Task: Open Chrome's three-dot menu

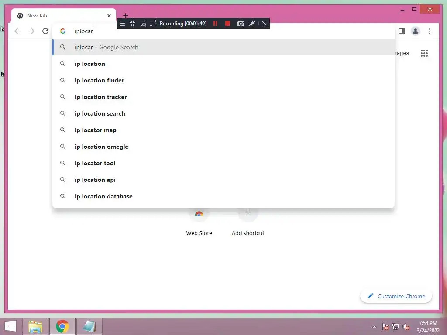Action: pos(430,31)
